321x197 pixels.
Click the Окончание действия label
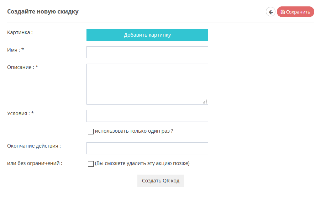pyautogui.click(x=34, y=146)
